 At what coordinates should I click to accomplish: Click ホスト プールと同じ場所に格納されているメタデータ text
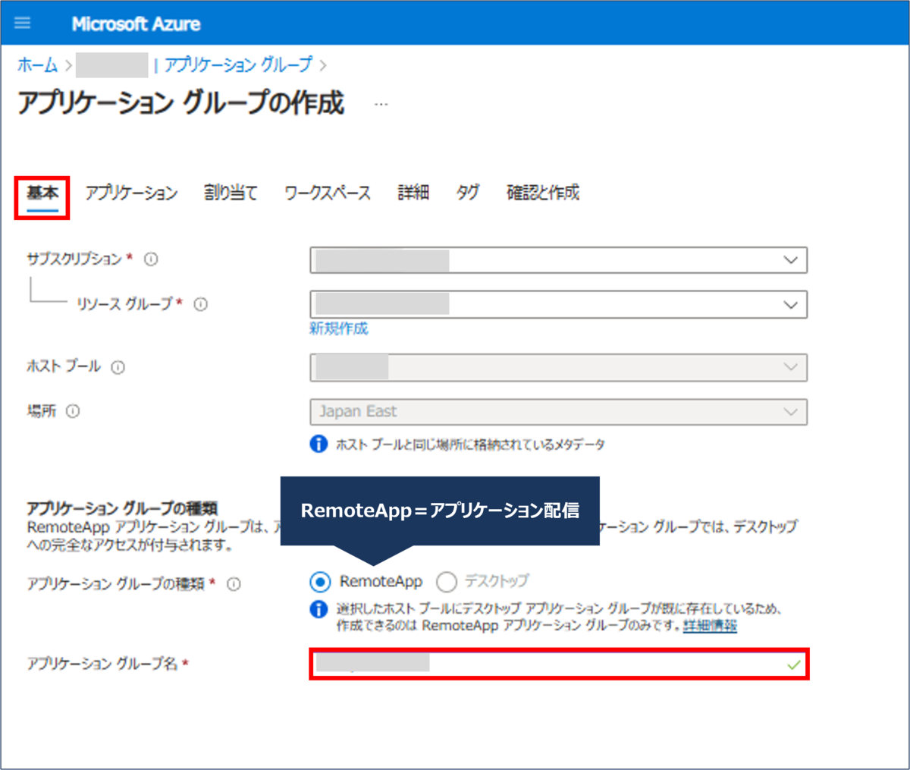point(470,445)
